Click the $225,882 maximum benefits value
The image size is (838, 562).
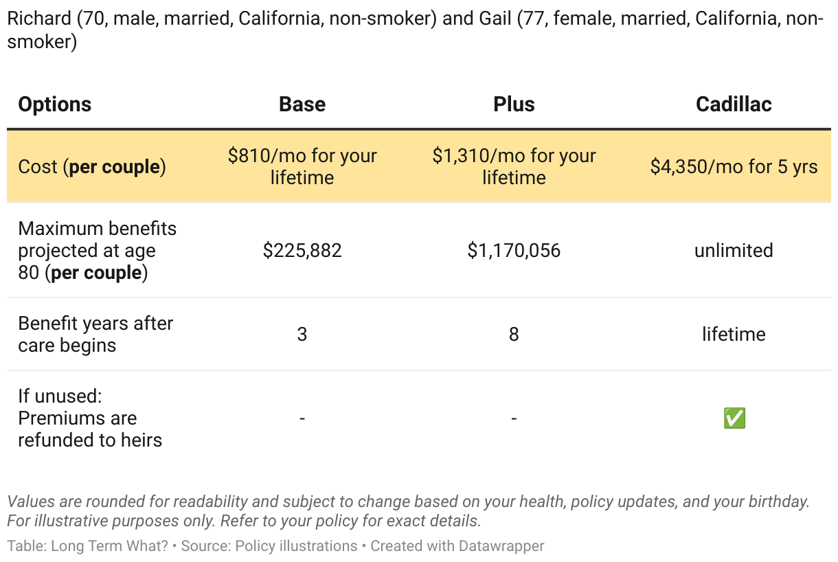tap(302, 251)
